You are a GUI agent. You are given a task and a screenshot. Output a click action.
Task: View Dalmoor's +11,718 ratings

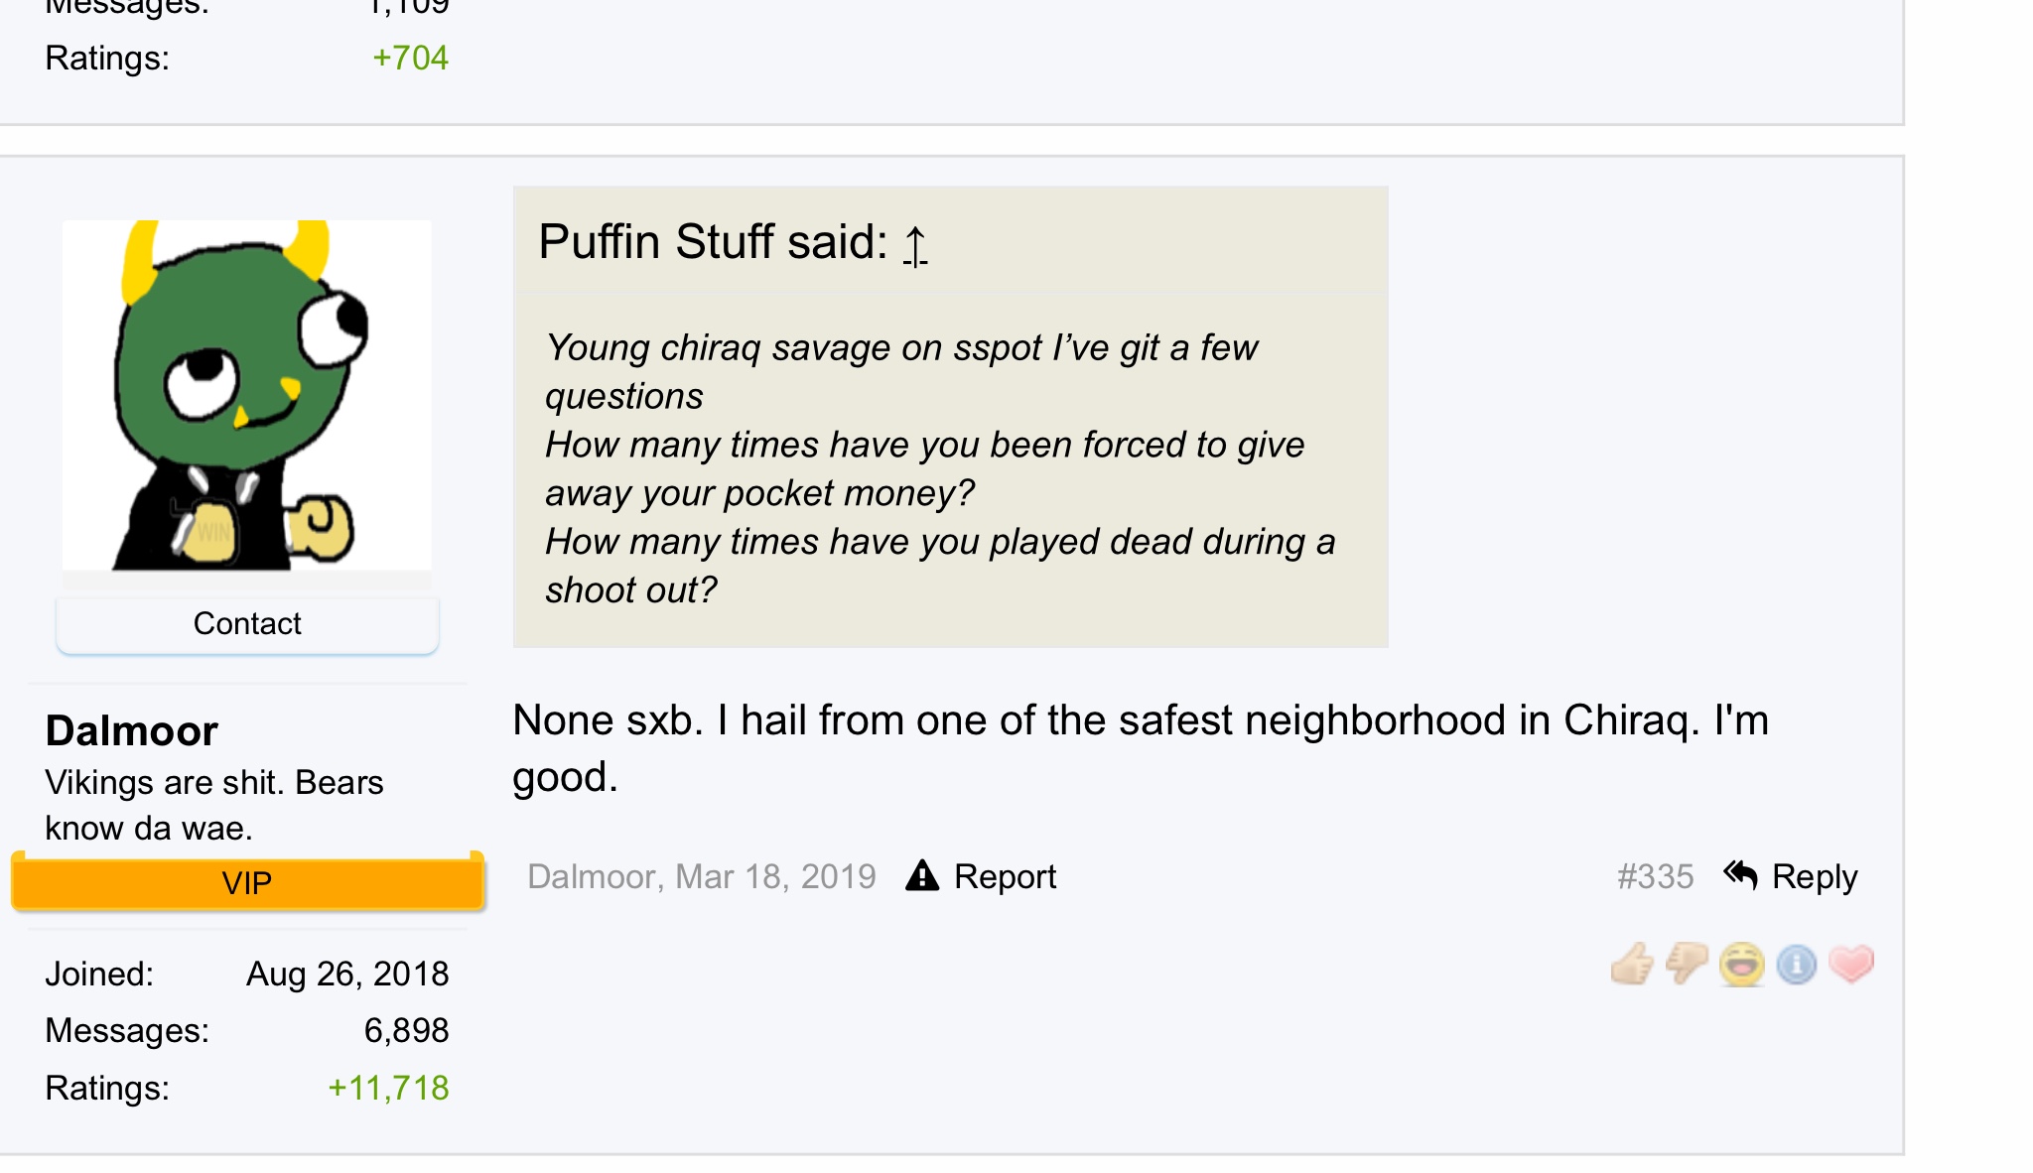388,1089
